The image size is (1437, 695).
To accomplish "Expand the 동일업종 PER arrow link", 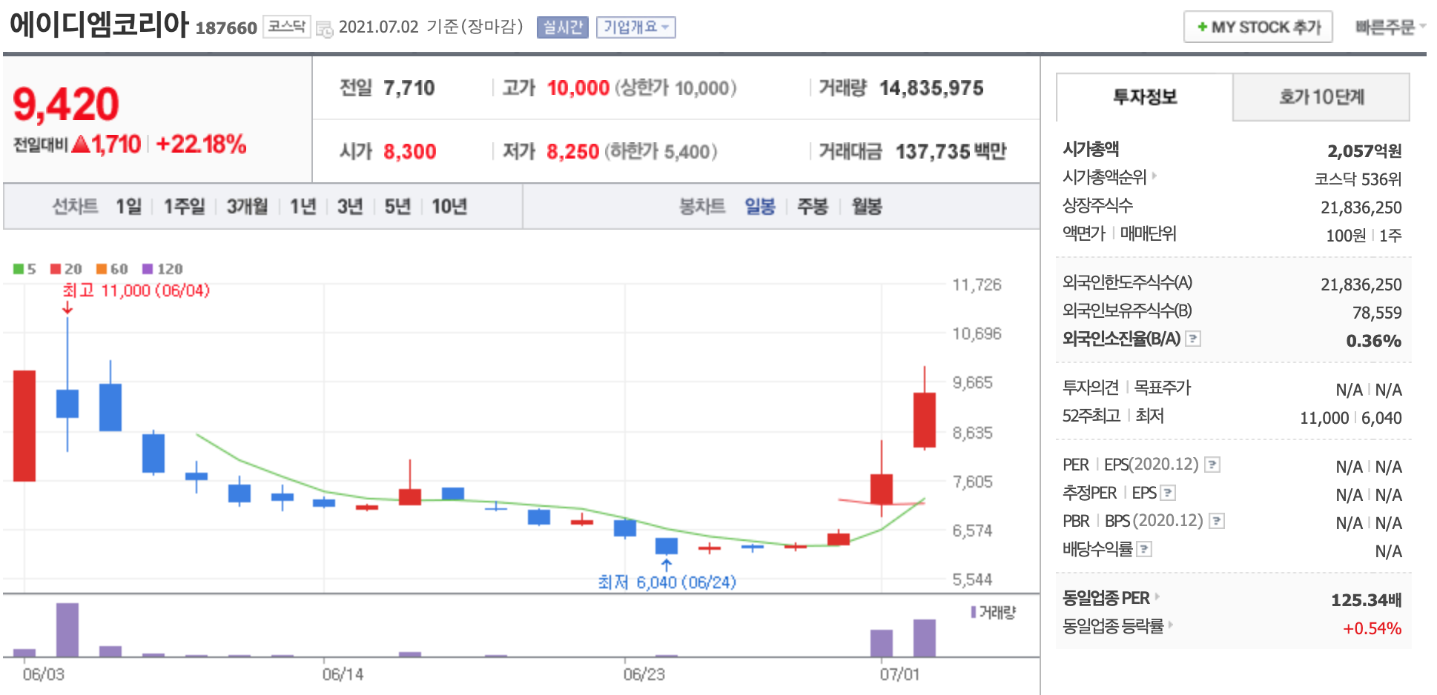I will click(x=1157, y=596).
